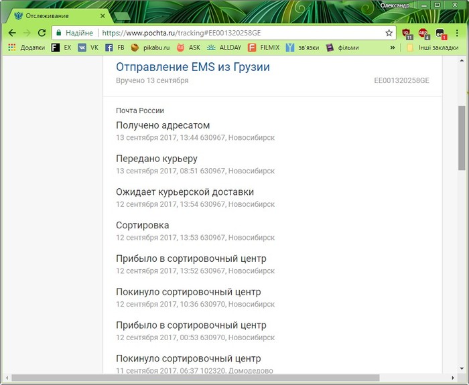Image resolution: width=469 pixels, height=385 pixels.
Task: Open the Додатки apps shortcut
Action: click(x=26, y=48)
